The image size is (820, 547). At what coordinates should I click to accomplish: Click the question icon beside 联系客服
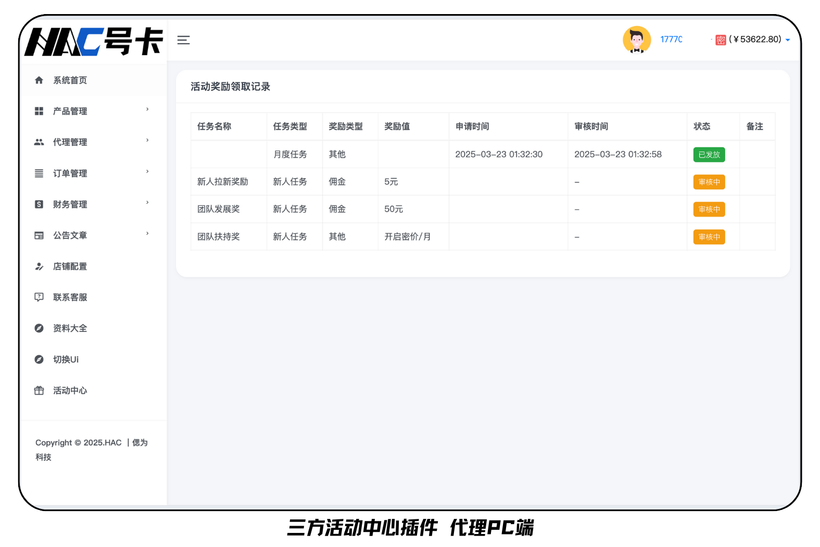(x=39, y=297)
